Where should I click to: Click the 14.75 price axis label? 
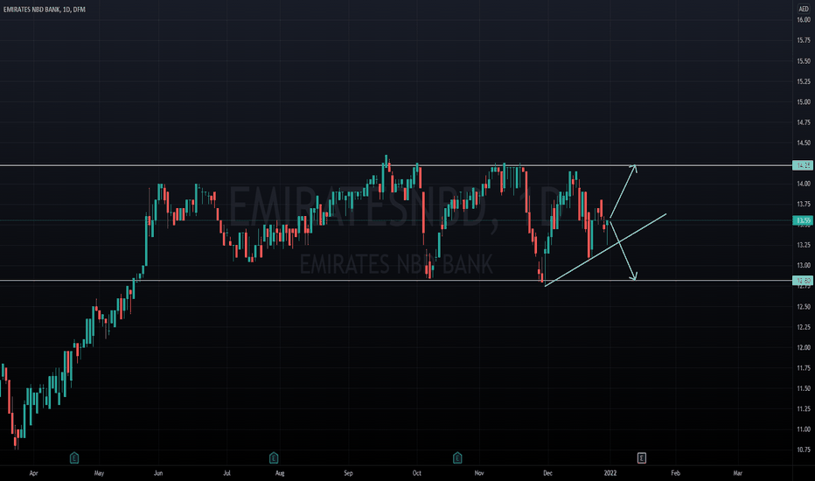coord(804,122)
